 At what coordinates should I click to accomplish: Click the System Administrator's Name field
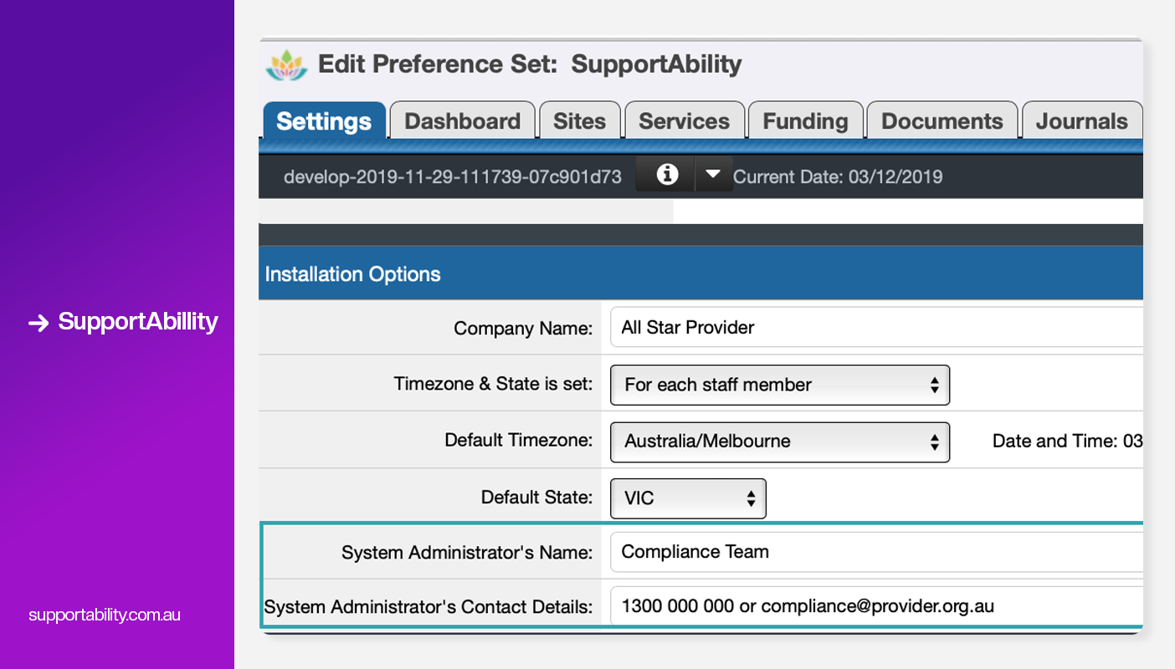[x=876, y=552]
